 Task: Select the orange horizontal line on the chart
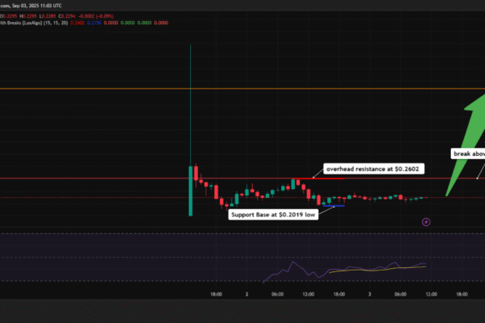point(242,89)
